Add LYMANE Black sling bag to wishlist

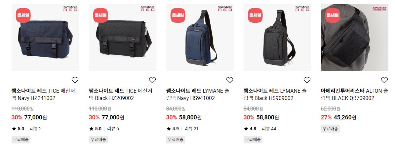307,80
